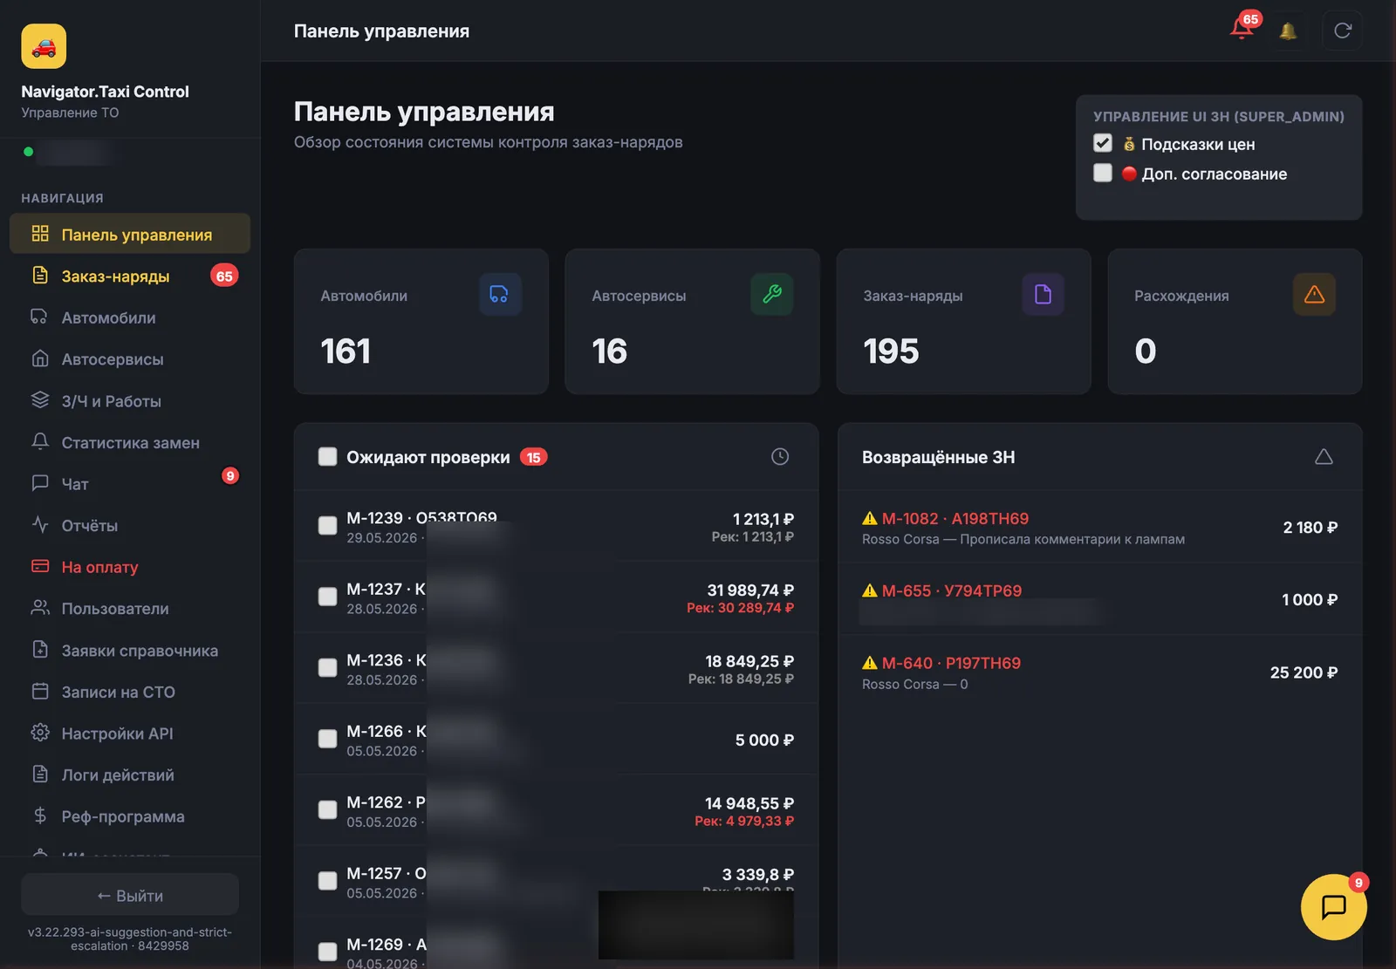Click the Расхождения 0 stat card
Viewport: 1396px width, 969px height.
1235,322
